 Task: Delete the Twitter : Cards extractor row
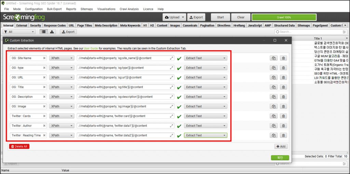(x=283, y=116)
